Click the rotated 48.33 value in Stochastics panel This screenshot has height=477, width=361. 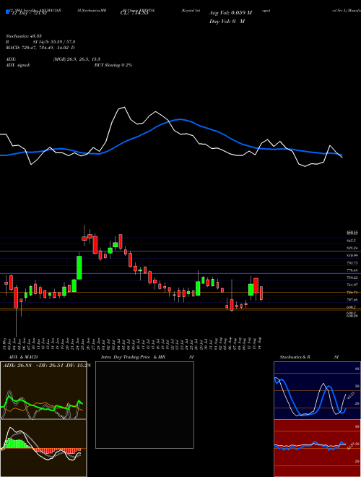click(x=349, y=397)
